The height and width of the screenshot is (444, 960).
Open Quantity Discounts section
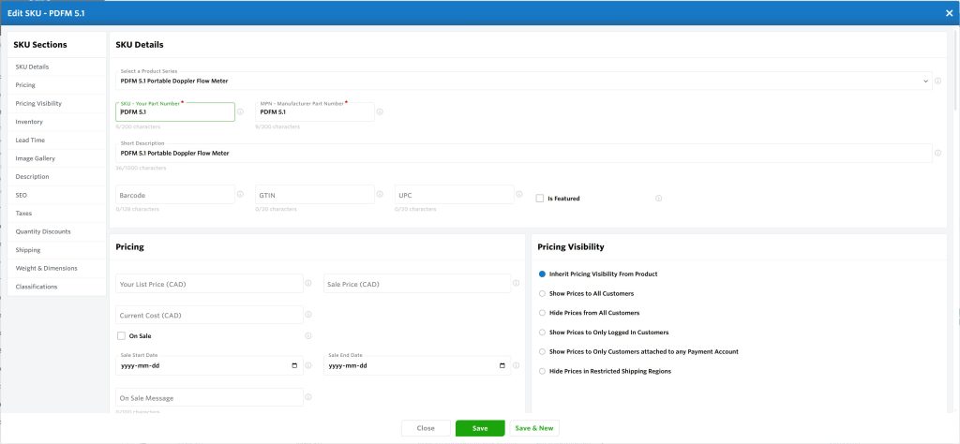[43, 231]
